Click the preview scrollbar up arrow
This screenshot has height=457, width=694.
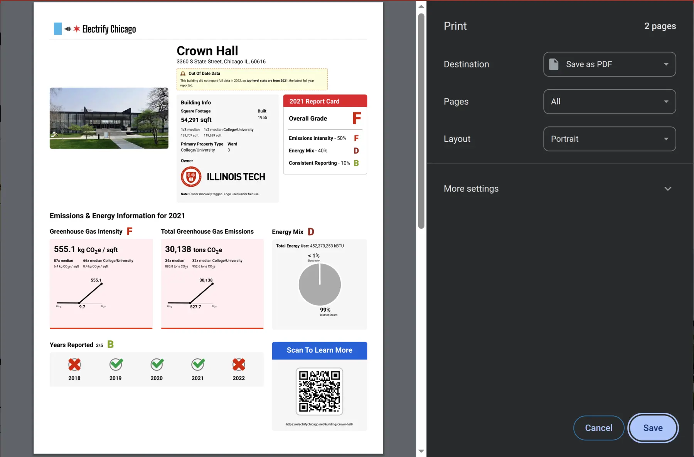point(421,7)
